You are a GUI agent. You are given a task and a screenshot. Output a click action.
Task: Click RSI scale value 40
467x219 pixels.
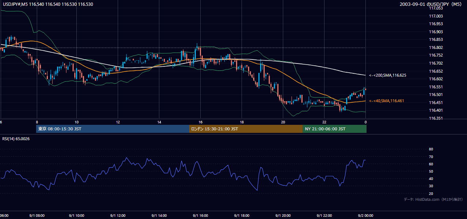[x=431, y=178]
